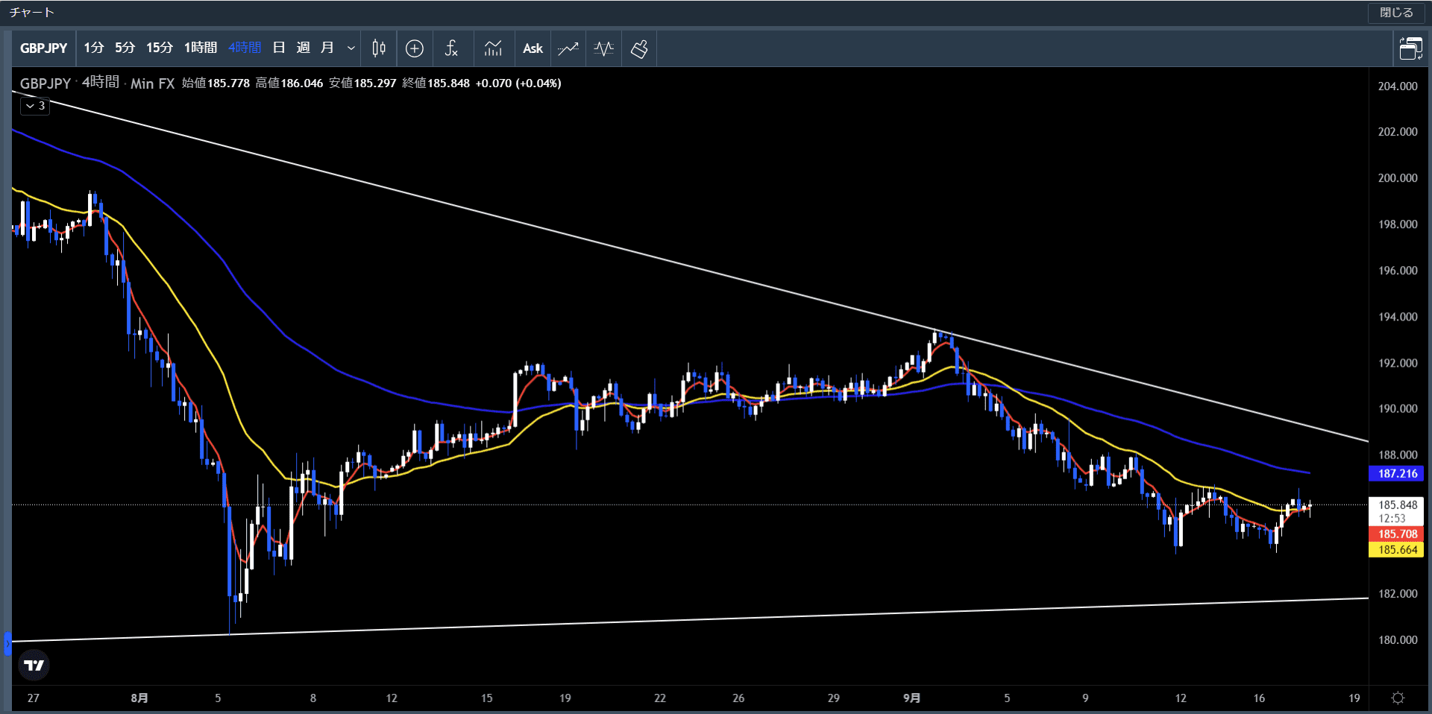Open the candlestick chart style selector

[379, 48]
